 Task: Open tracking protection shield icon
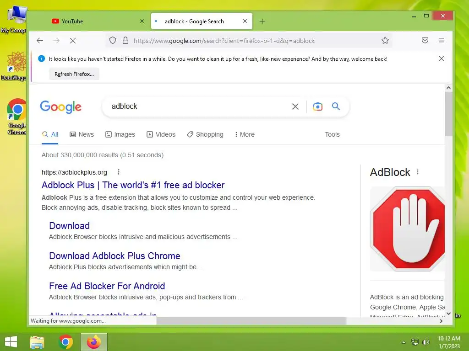click(113, 41)
